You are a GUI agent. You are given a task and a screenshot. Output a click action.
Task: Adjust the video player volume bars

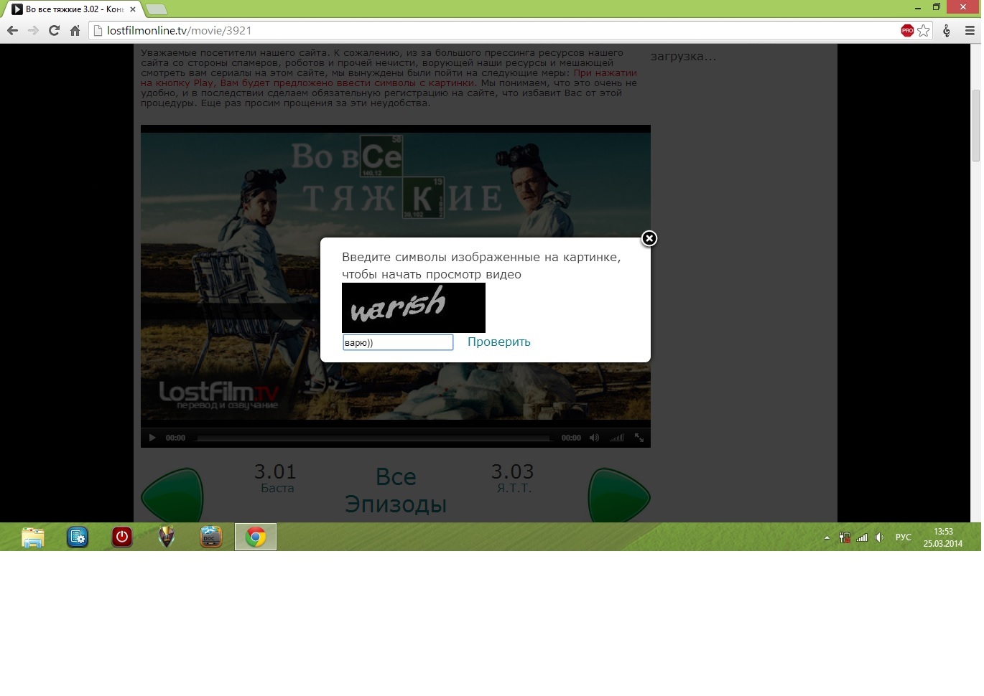tap(617, 438)
